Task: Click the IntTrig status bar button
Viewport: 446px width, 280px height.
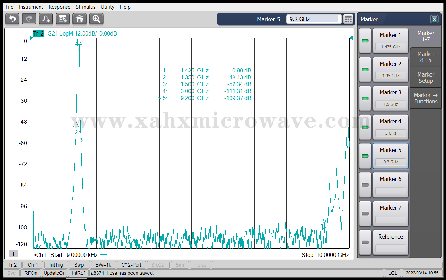Action: 56,265
